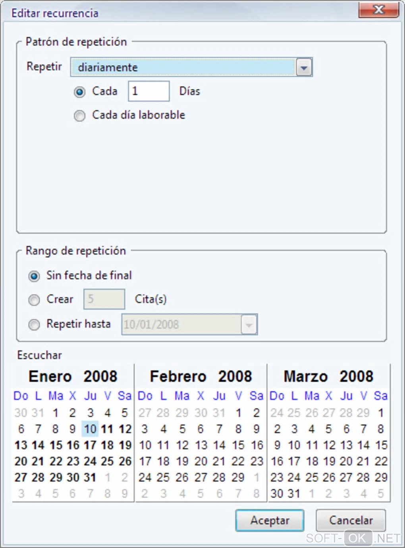Choose 'Sin fecha de final' radio button
This screenshot has height=548, width=405.
pyautogui.click(x=34, y=276)
